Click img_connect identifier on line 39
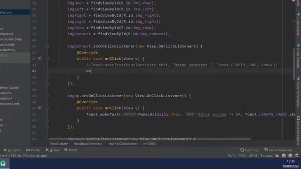The height and width of the screenshot is (169, 301). click(x=152, y=34)
